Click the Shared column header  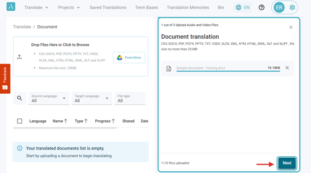point(128,121)
